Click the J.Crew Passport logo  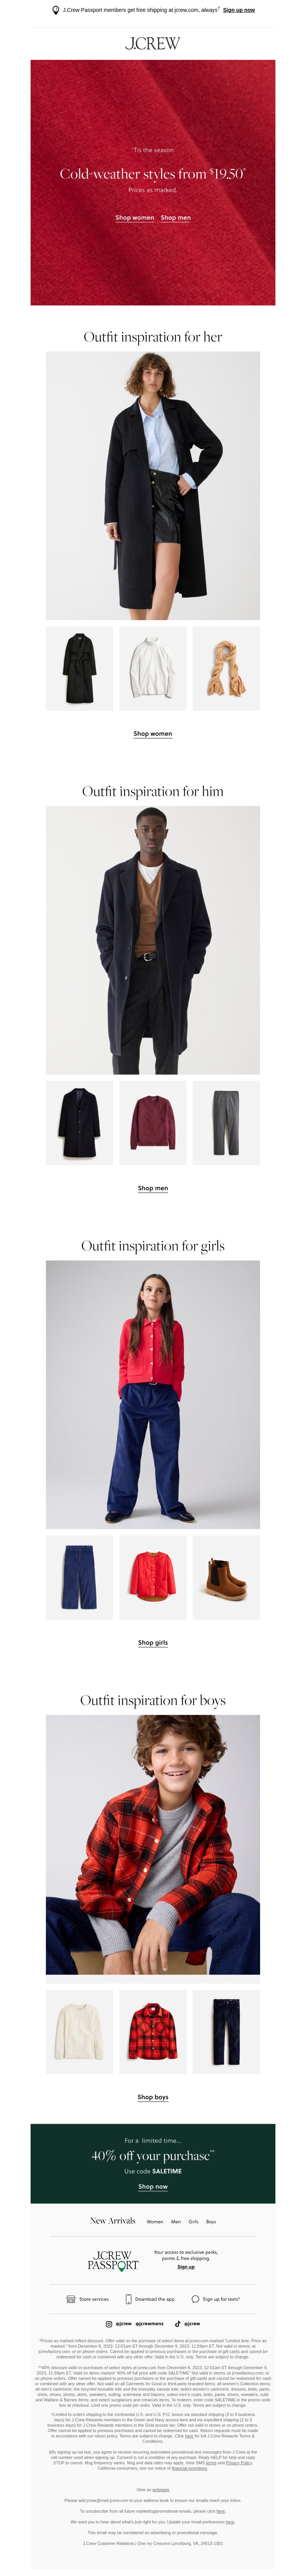112,2260
